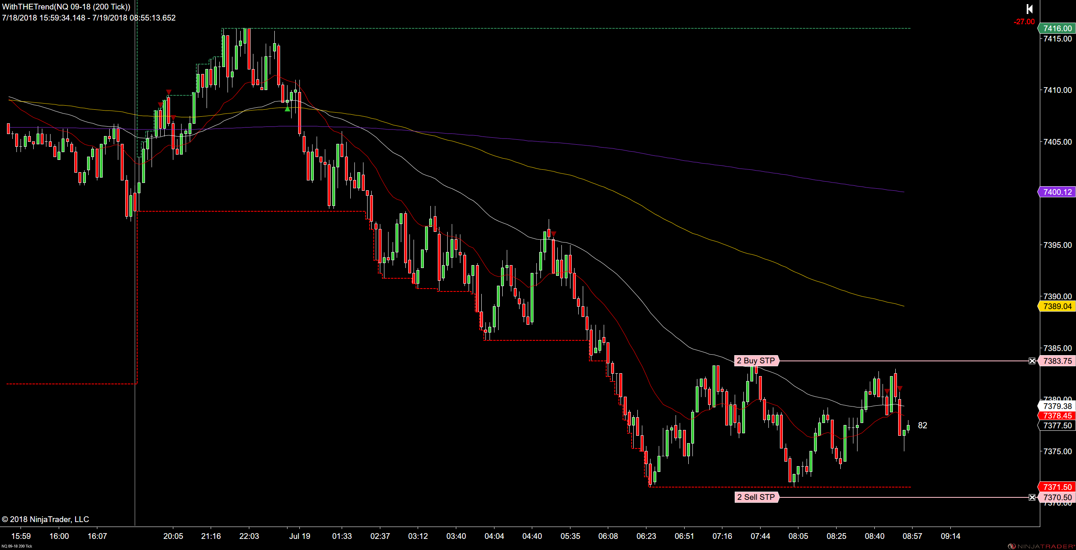Click the 04:40 time axis label
1076x550 pixels.
tap(532, 536)
